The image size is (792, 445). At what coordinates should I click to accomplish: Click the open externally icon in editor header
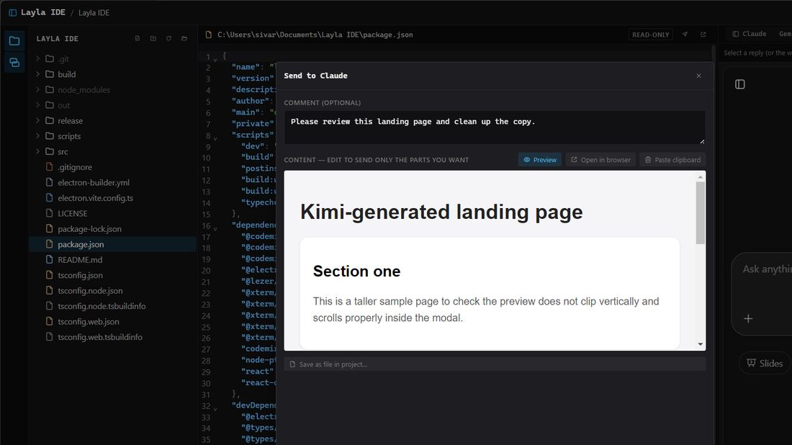703,35
